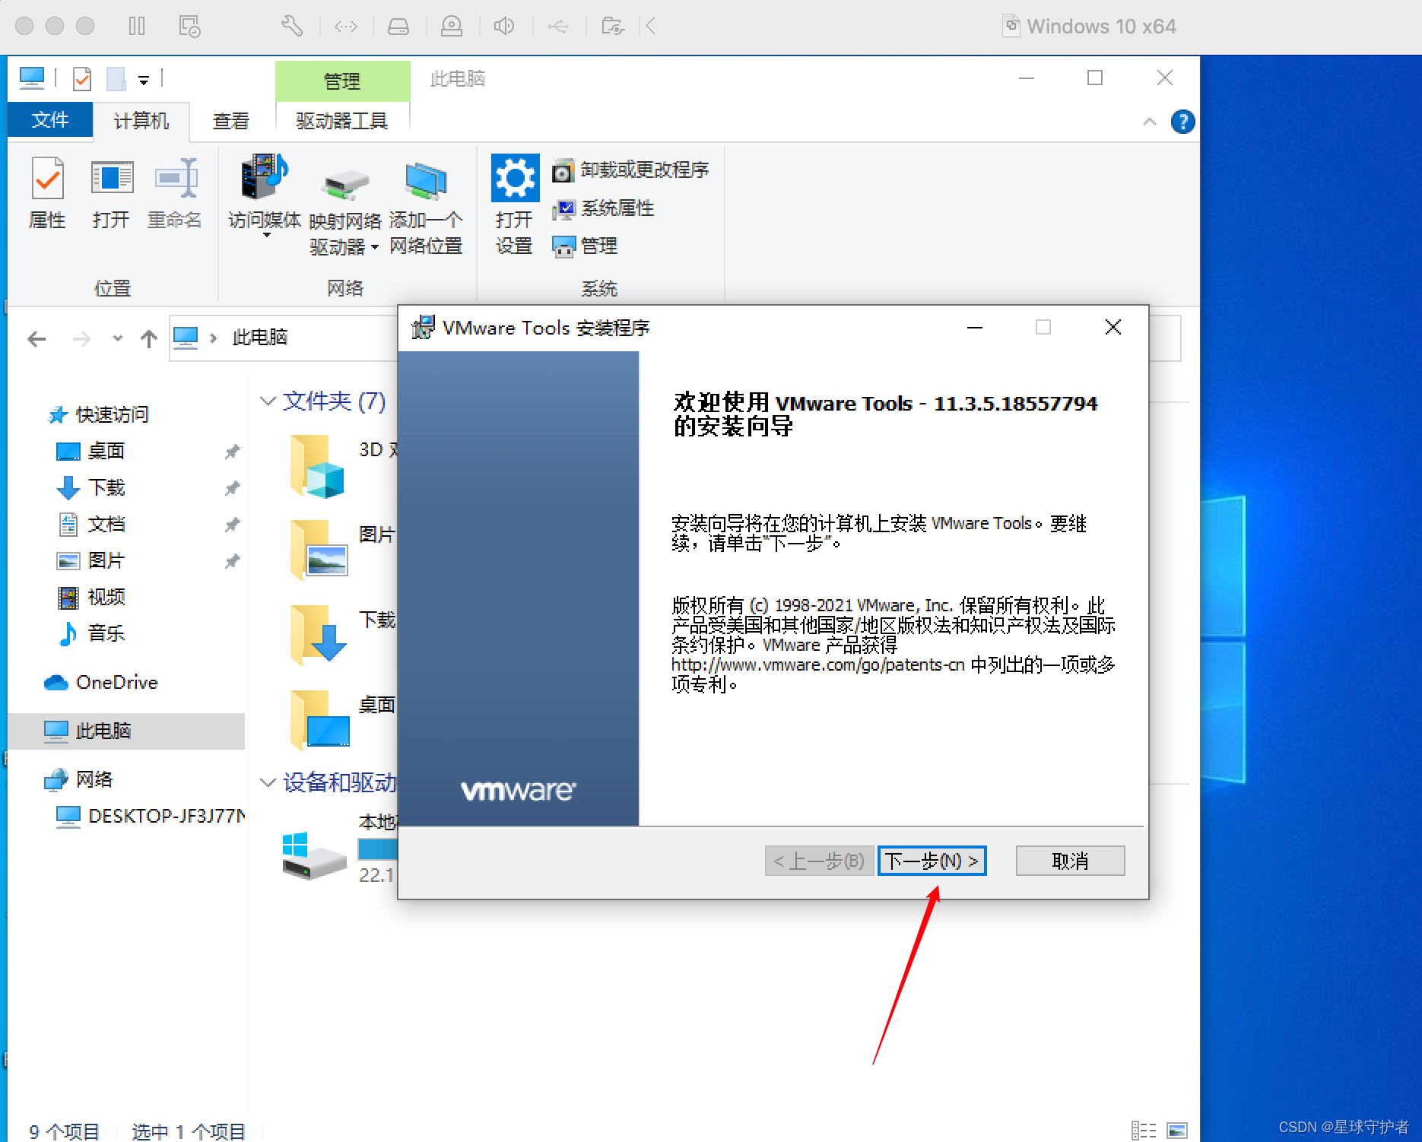Collapse the ribbon with the up chevron
The width and height of the screenshot is (1422, 1142).
pos(1149,122)
